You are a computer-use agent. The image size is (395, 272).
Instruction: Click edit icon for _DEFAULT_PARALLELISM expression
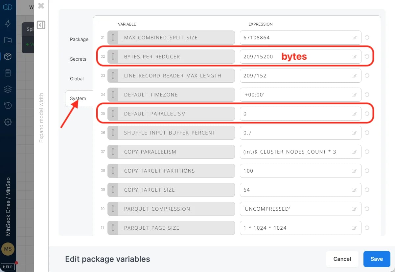[354, 114]
